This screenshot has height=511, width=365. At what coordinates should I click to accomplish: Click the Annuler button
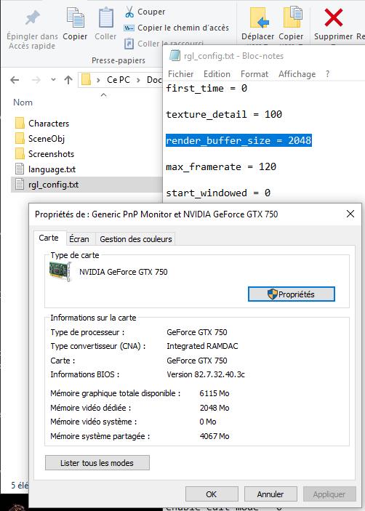[270, 494]
